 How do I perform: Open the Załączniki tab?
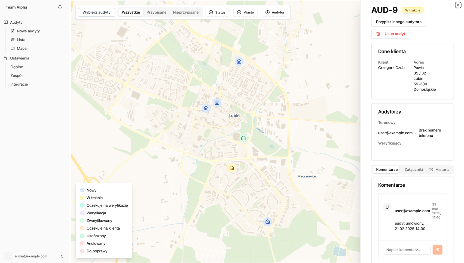414,169
